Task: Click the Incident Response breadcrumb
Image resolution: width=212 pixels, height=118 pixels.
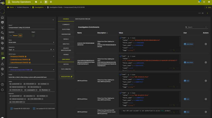Action: pyautogui.click(x=23, y=7)
